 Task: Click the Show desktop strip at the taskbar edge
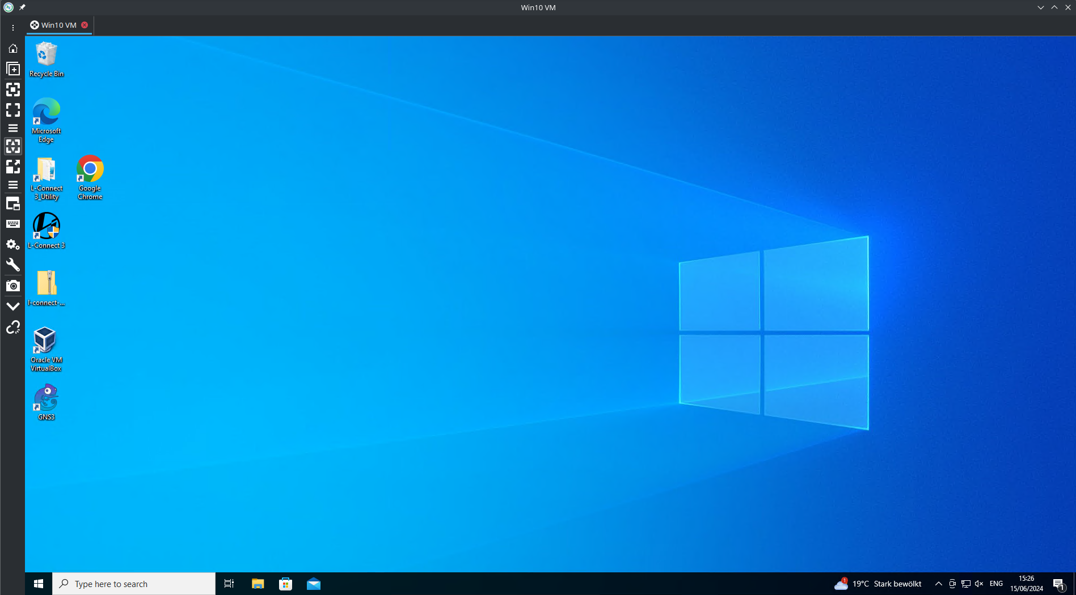coord(1074,584)
